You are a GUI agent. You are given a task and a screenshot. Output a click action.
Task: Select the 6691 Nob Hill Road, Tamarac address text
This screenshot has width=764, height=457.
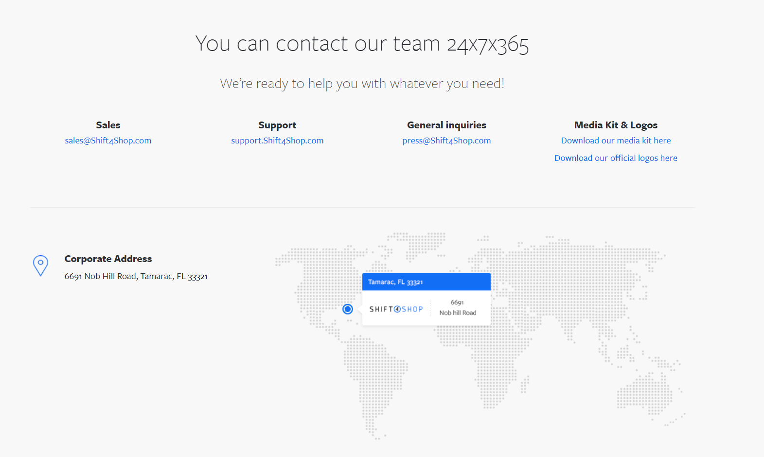pyautogui.click(x=136, y=276)
